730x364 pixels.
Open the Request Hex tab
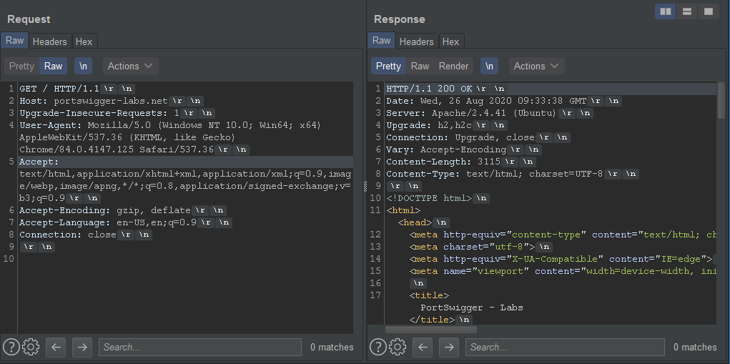84,41
